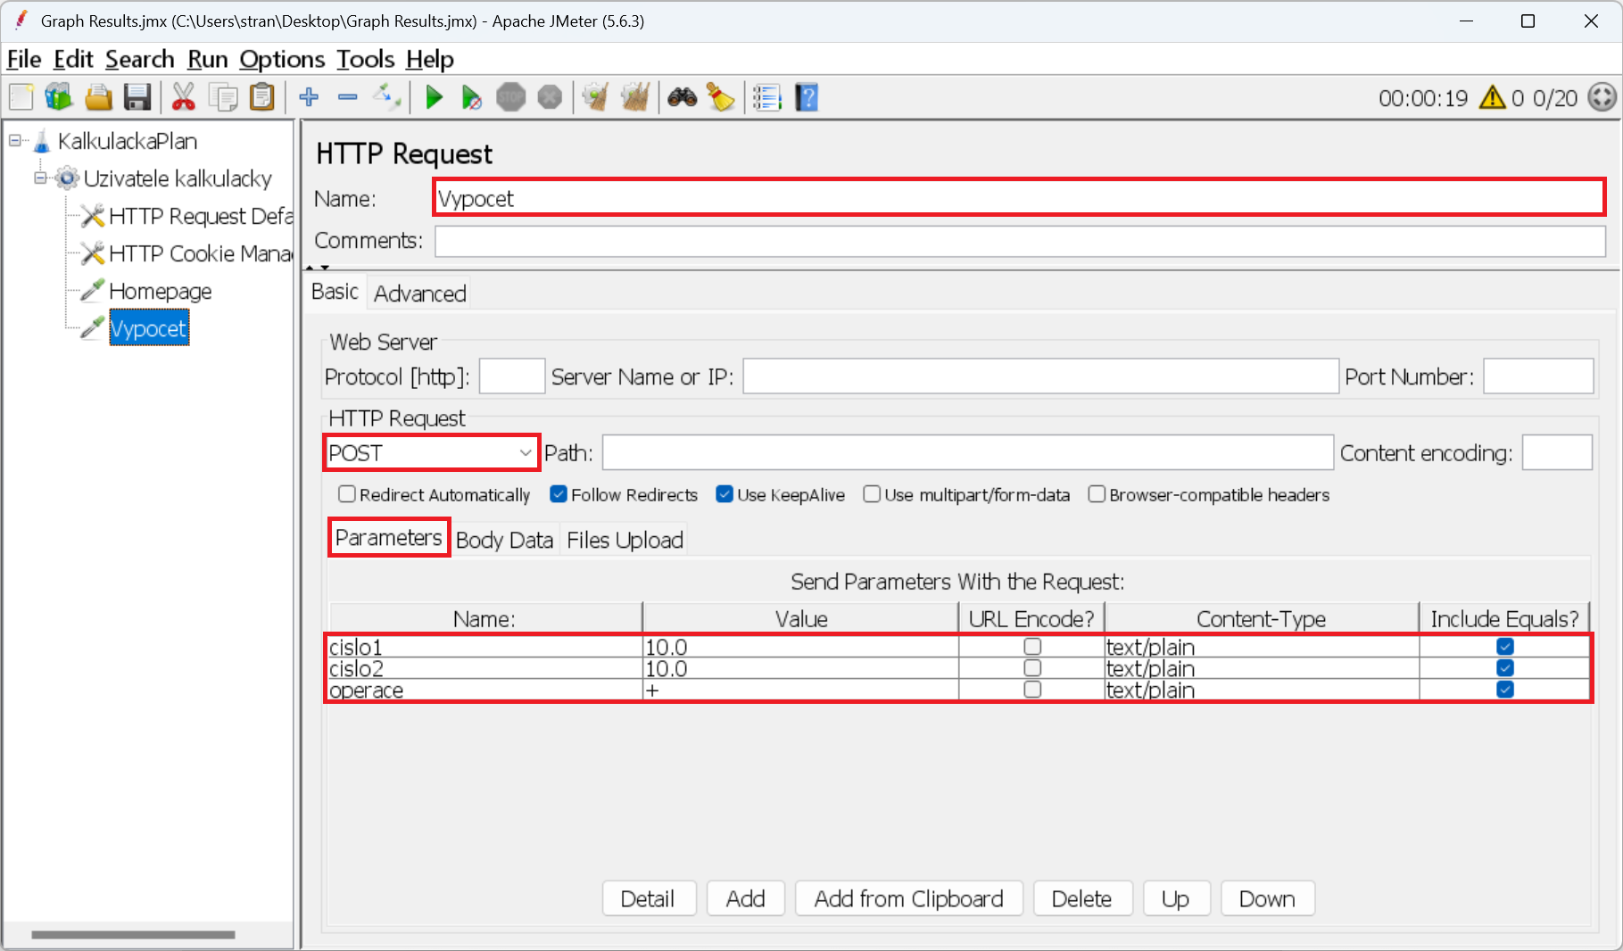Image resolution: width=1623 pixels, height=951 pixels.
Task: Open the File menu
Action: [24, 59]
